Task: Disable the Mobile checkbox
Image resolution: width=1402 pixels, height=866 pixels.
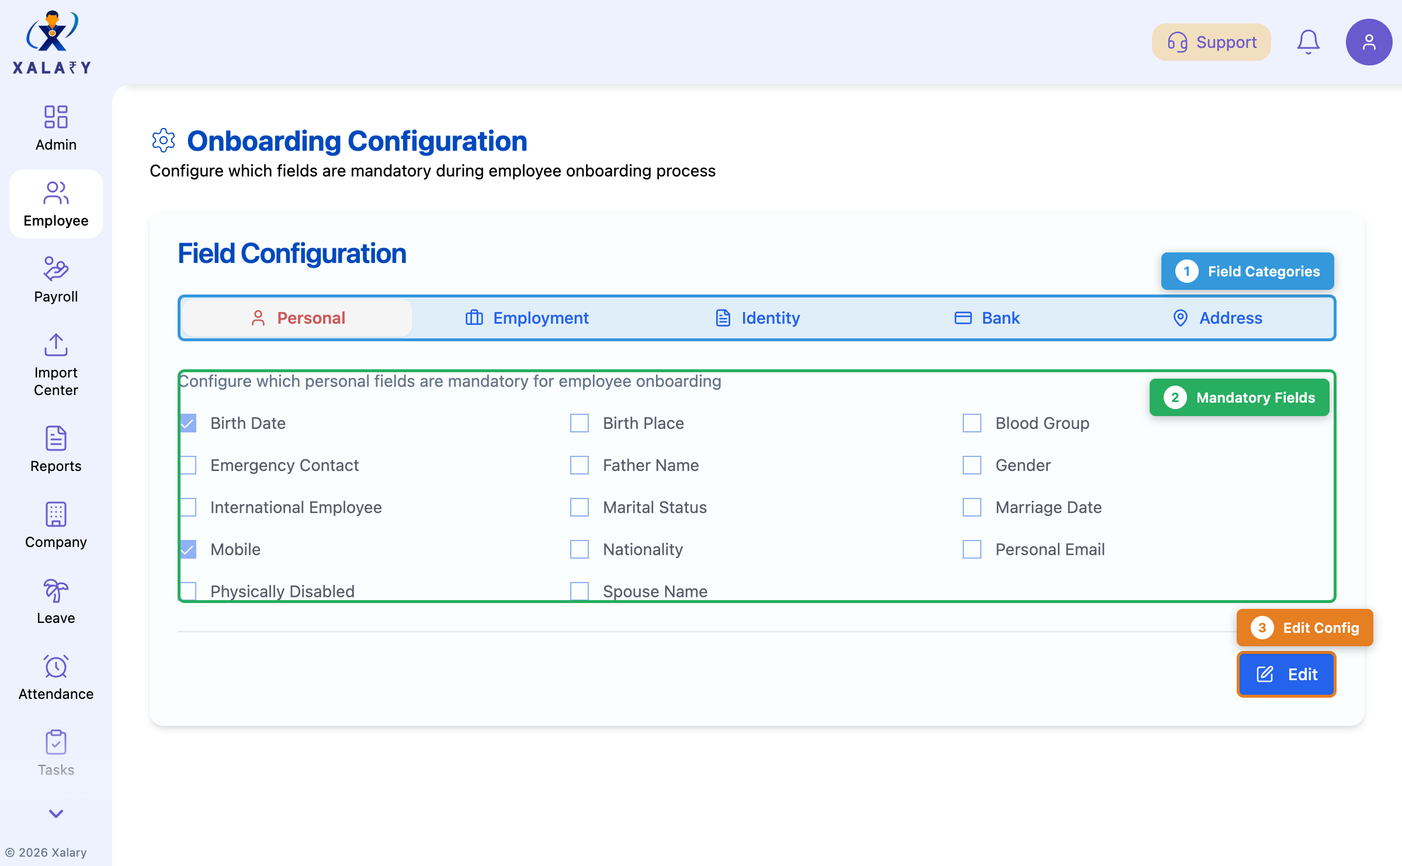Action: [x=188, y=549]
